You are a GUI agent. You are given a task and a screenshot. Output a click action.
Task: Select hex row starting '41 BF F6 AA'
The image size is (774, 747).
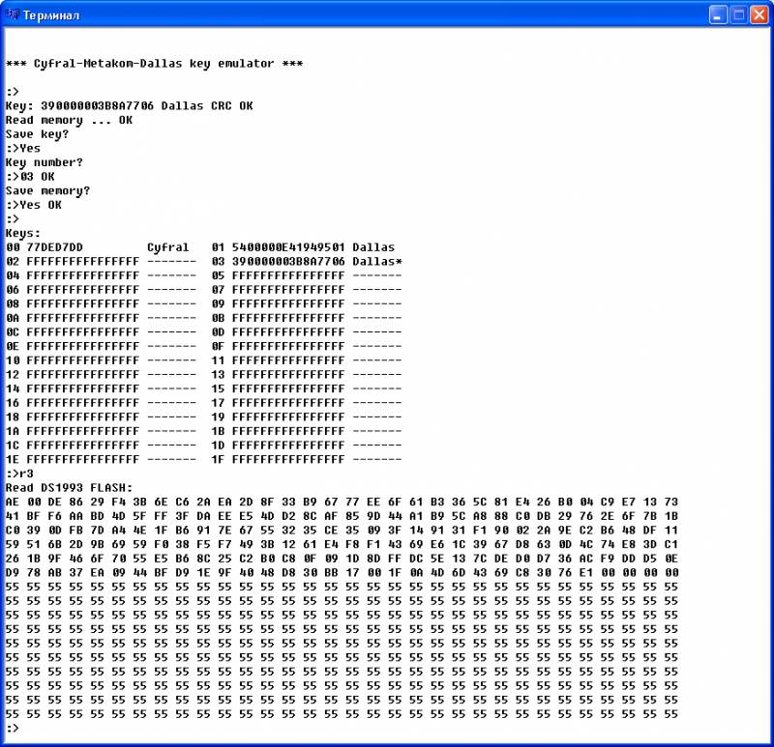pyautogui.click(x=342, y=516)
